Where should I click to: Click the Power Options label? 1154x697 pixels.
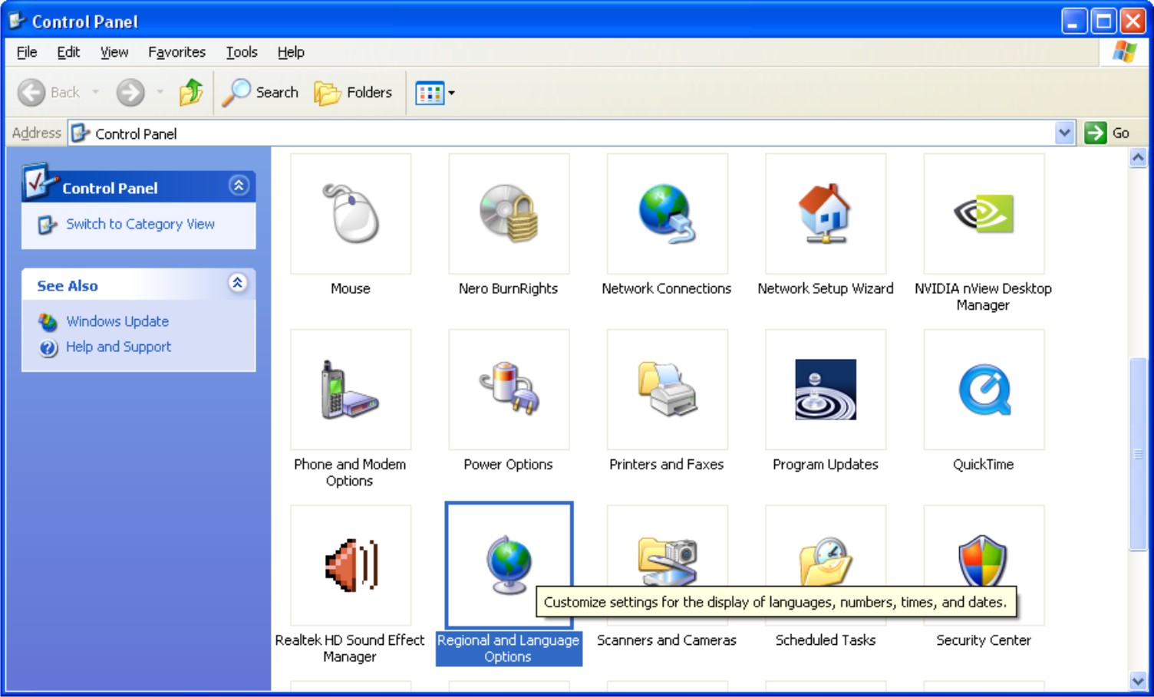pyautogui.click(x=509, y=464)
